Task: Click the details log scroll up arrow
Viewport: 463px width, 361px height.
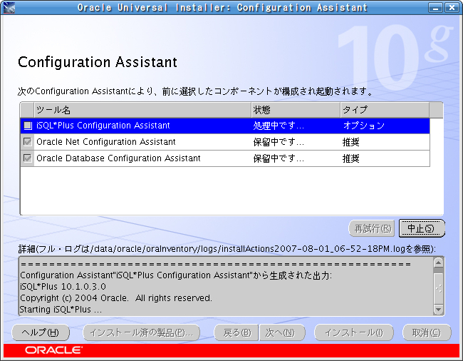Action: (x=439, y=263)
